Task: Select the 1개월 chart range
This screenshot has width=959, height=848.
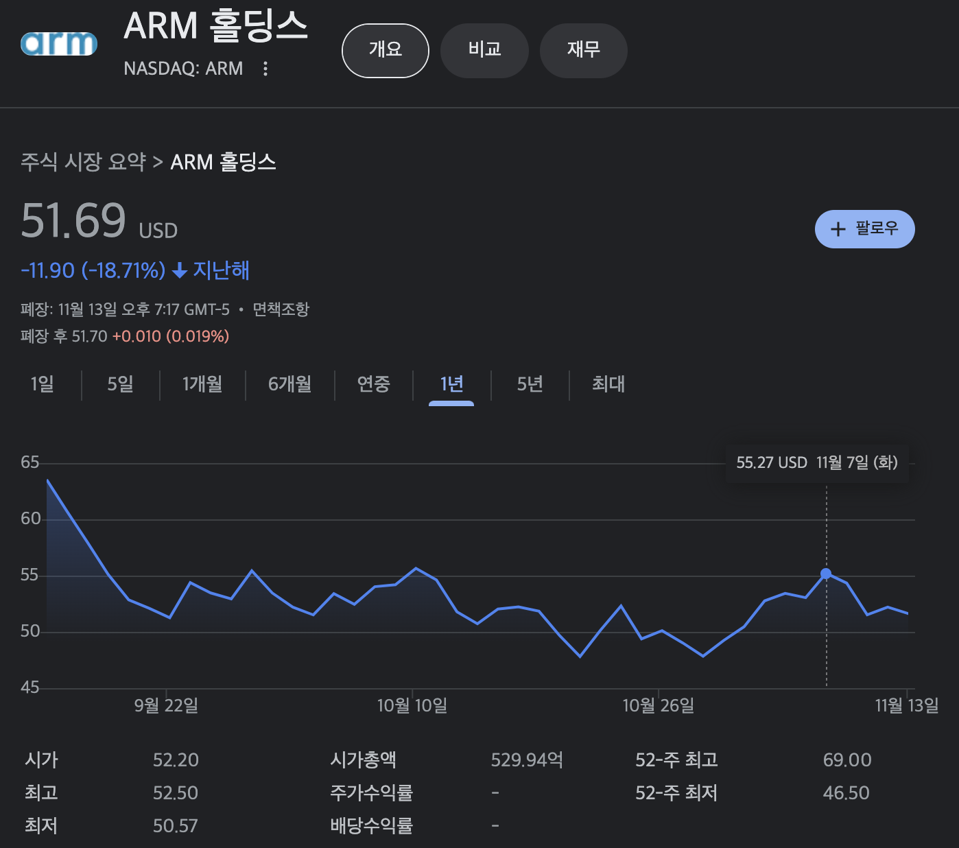Action: 202,384
